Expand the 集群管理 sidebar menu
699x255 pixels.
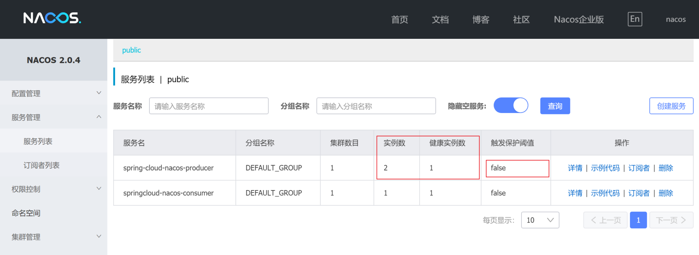[54, 237]
